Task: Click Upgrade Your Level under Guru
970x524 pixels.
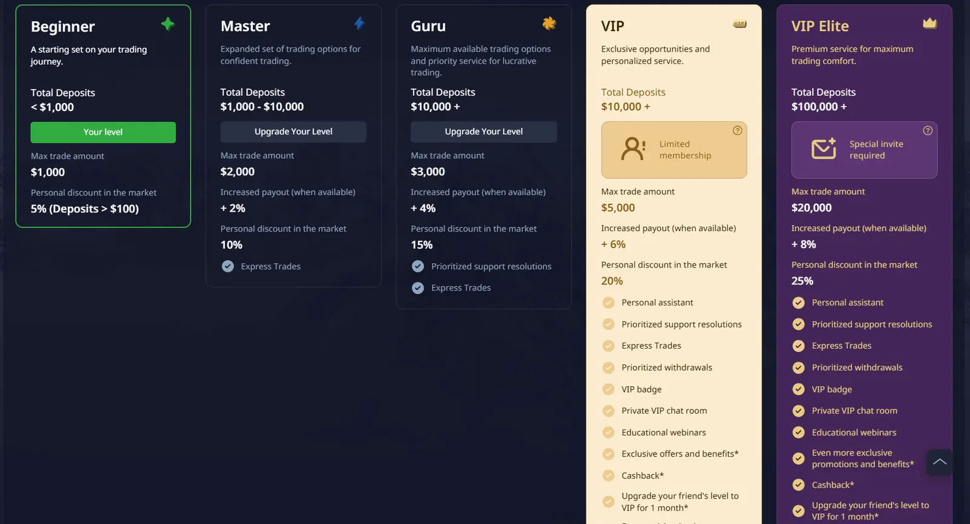Action: pos(484,132)
